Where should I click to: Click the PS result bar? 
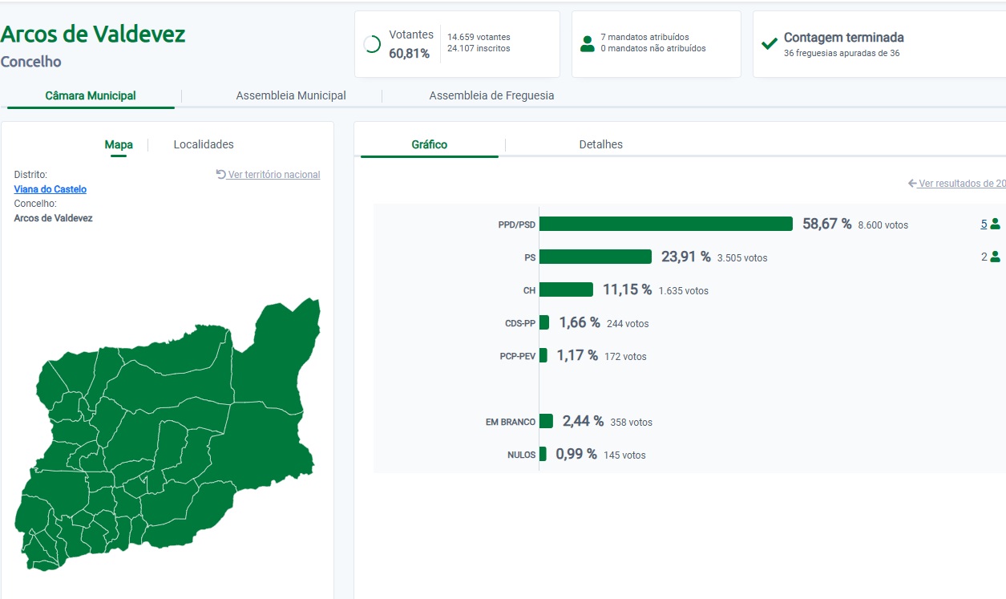click(x=596, y=257)
